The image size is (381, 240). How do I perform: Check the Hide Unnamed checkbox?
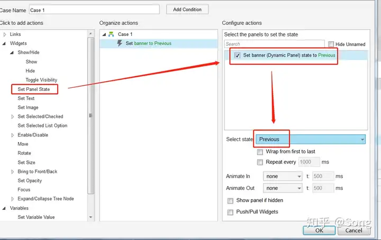pyautogui.click(x=331, y=44)
